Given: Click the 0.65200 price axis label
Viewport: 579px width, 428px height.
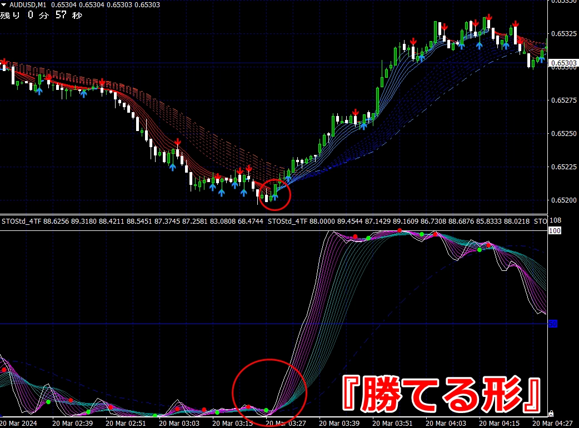Looking at the screenshot, I should point(563,200).
